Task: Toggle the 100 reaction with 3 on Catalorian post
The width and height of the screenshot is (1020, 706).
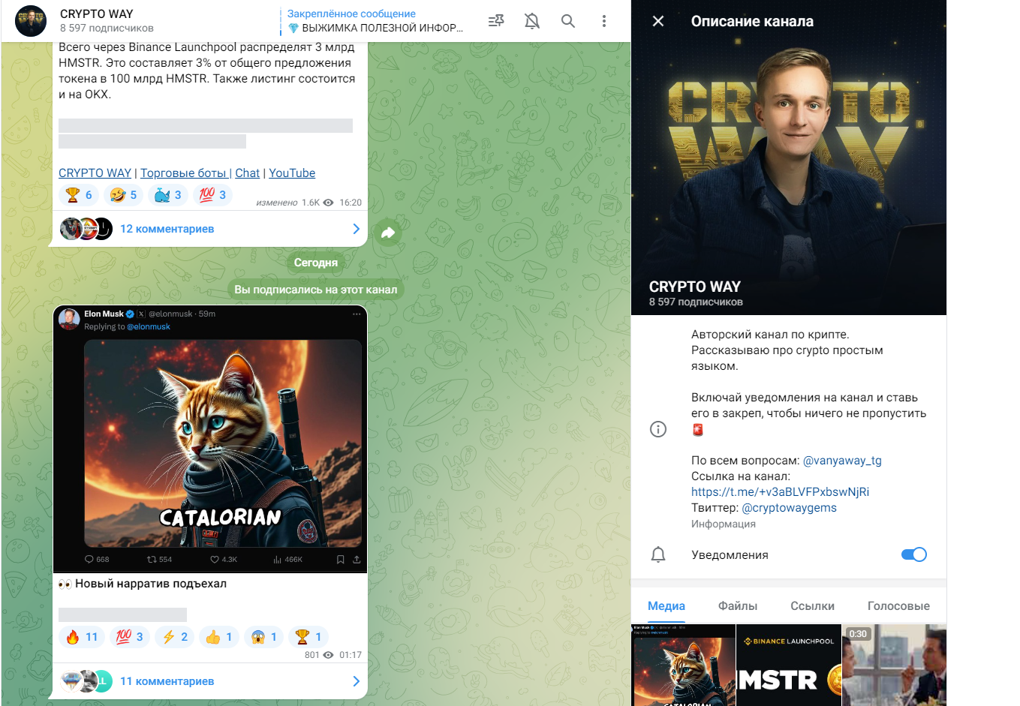Action: click(x=130, y=637)
